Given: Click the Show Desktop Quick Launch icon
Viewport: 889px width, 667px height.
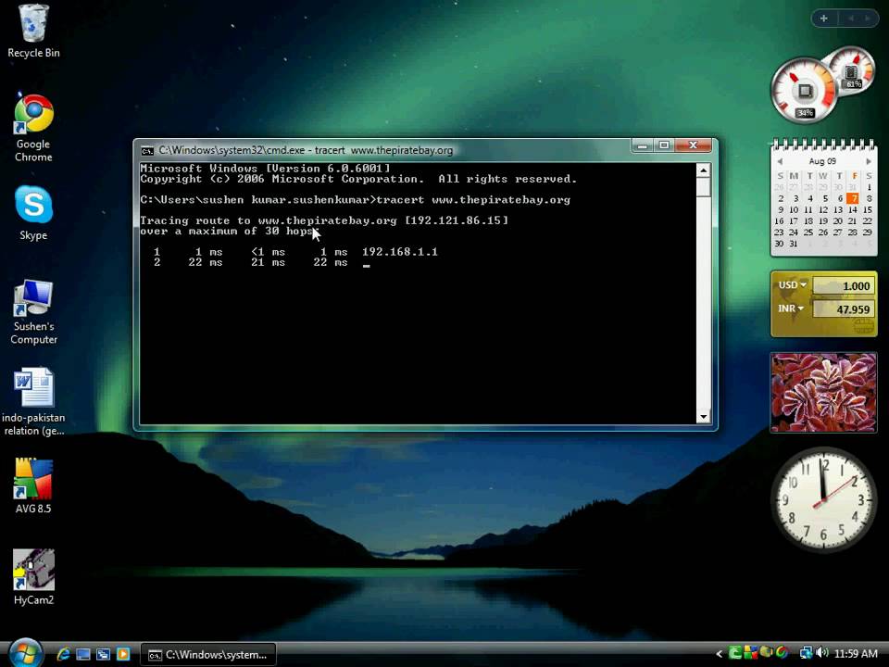Looking at the screenshot, I should click(x=83, y=654).
